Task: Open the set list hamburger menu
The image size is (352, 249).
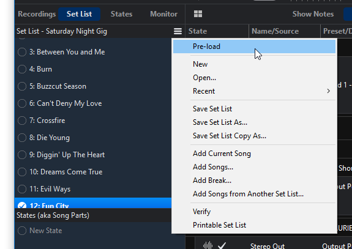Action: point(178,31)
